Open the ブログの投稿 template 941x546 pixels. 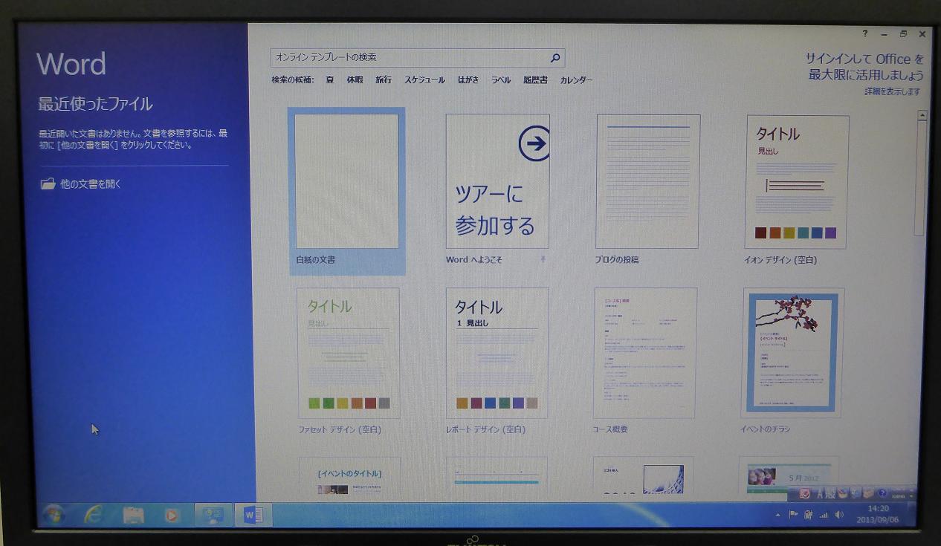pyautogui.click(x=647, y=181)
